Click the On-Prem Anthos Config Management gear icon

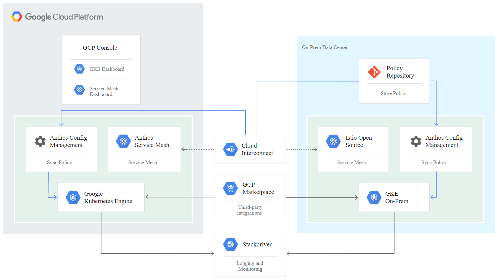point(416,141)
